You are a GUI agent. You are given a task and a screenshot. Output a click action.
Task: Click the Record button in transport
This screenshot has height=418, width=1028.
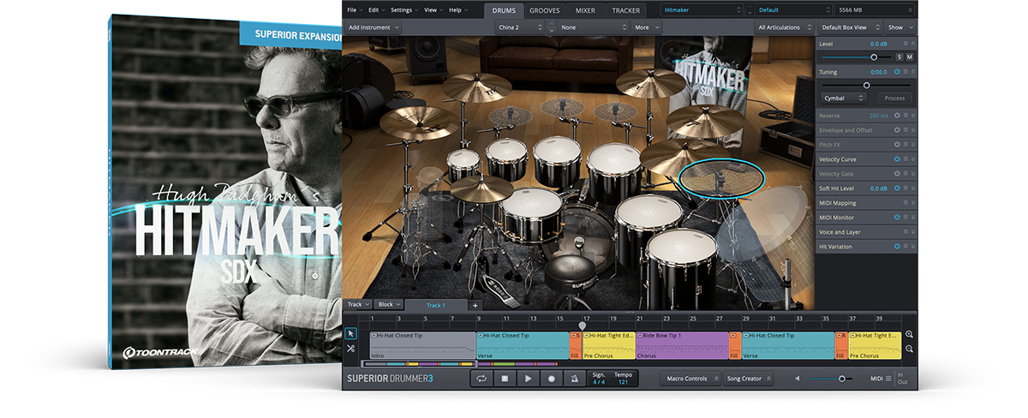(x=551, y=378)
